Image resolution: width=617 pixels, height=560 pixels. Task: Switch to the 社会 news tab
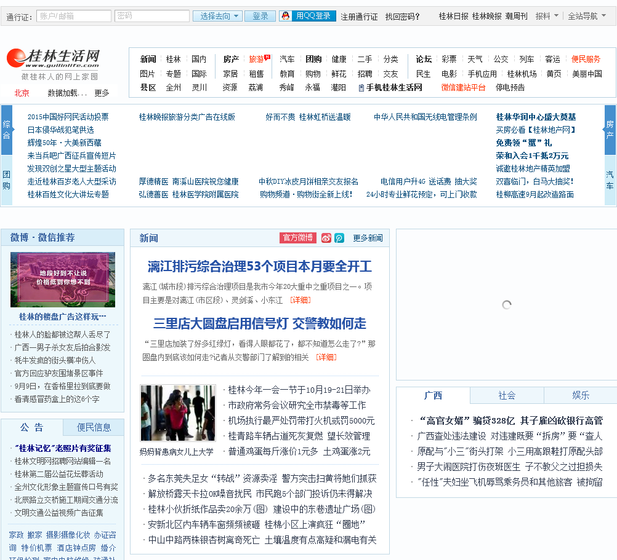(507, 395)
